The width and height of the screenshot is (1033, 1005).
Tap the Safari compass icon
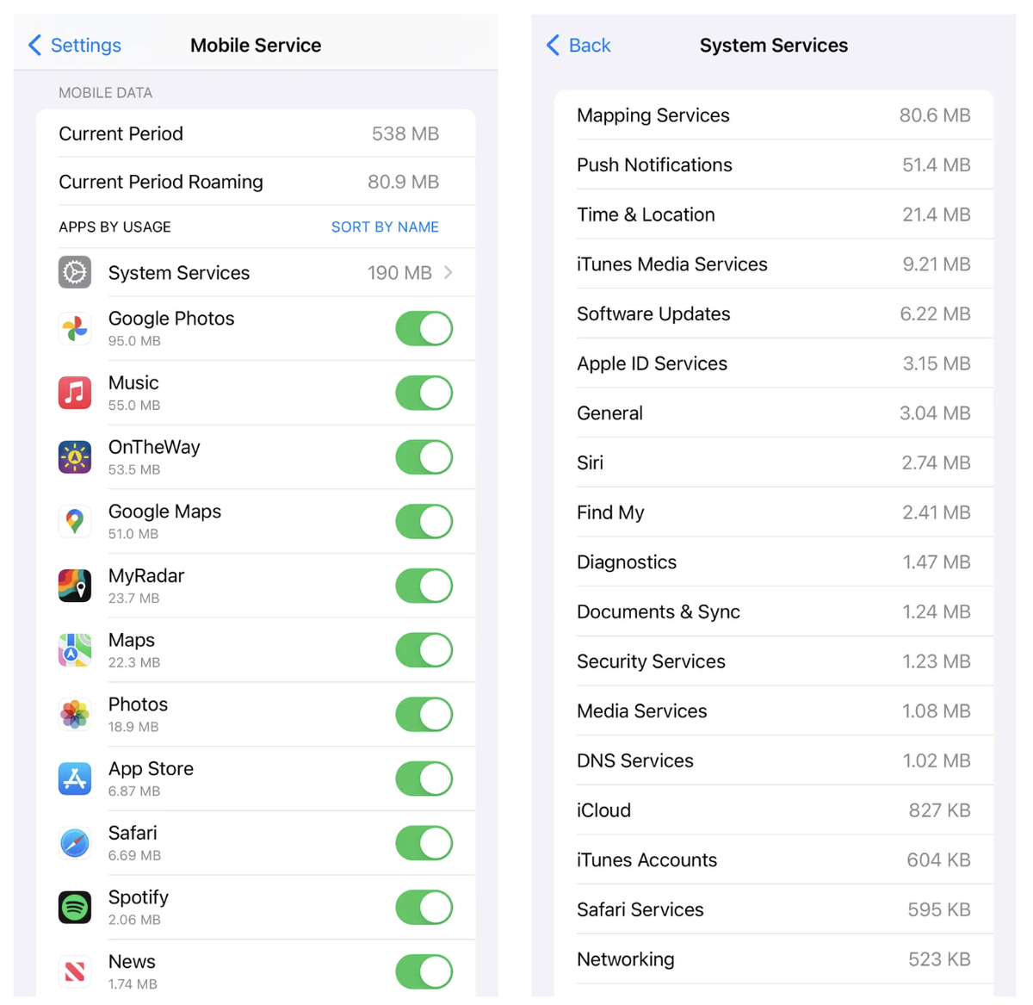[75, 843]
